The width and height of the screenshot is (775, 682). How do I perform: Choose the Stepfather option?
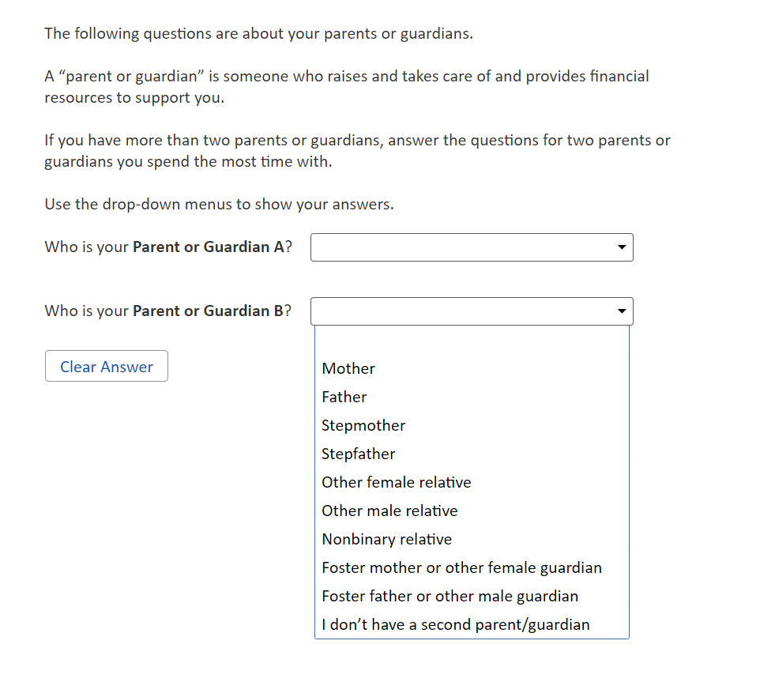pos(359,454)
